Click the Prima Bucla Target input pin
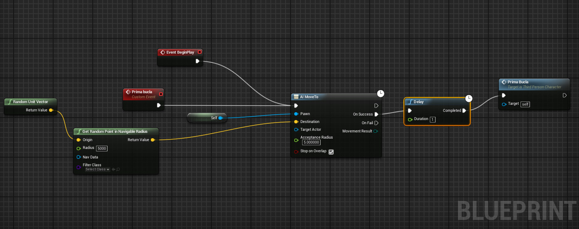 click(x=504, y=104)
